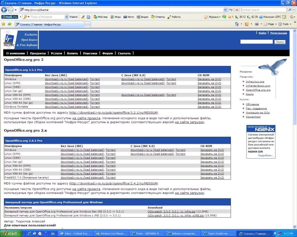Image resolution: width=297 pixels, height=237 pixels.
Task: Click the page search icon after the highlighter
Action: pos(88,17)
